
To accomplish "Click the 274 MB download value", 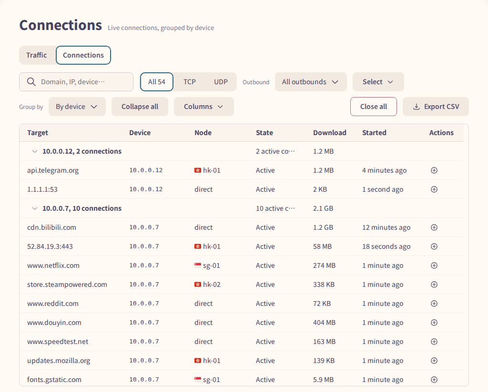I will [324, 265].
